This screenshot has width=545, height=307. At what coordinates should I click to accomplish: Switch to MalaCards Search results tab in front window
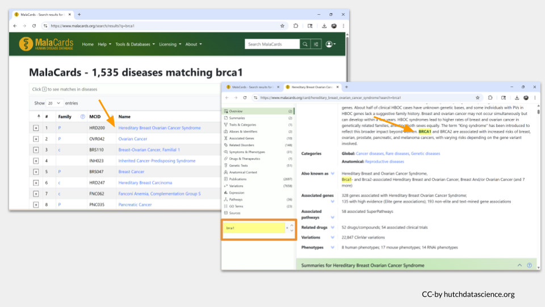pyautogui.click(x=252, y=87)
